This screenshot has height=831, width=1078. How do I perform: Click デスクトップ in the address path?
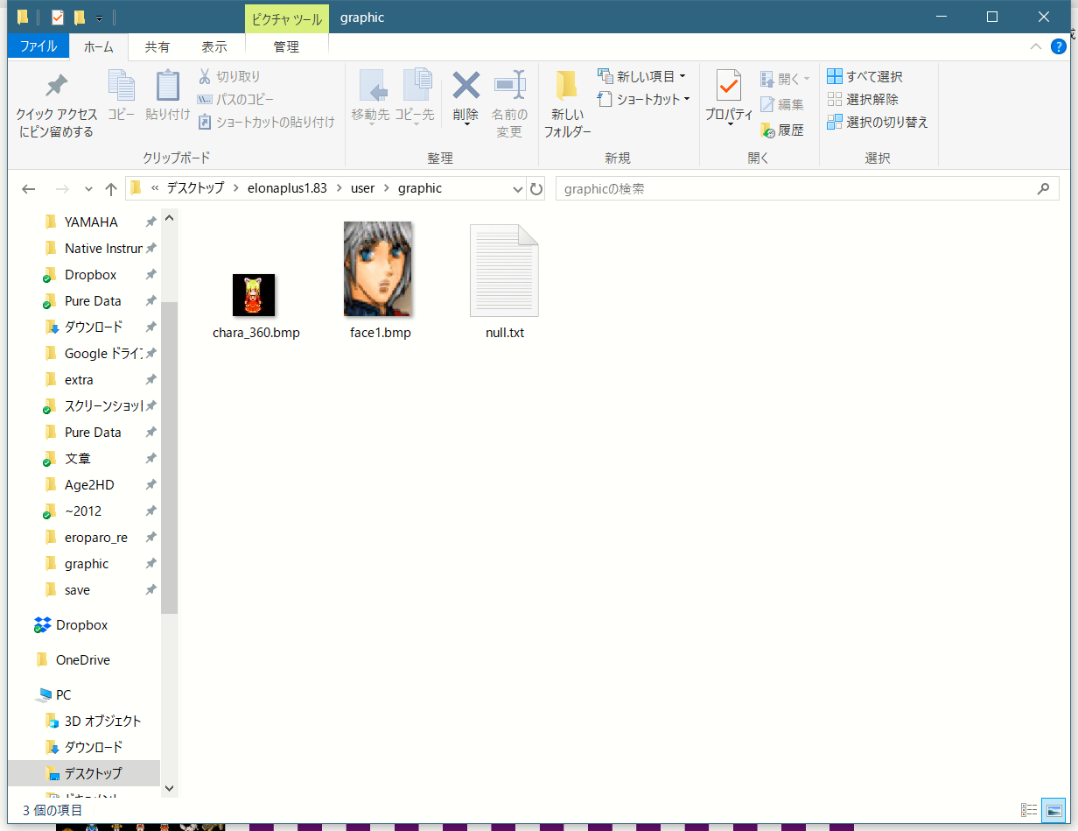196,188
